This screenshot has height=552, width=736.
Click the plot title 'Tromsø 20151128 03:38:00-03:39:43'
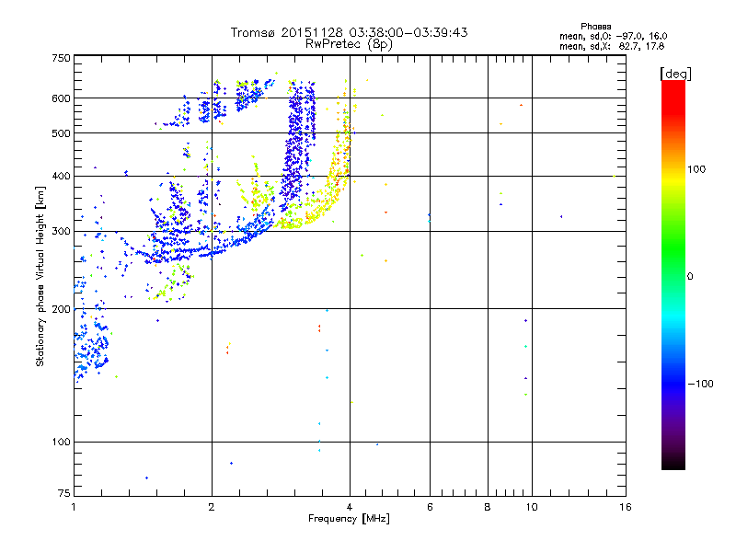point(349,32)
